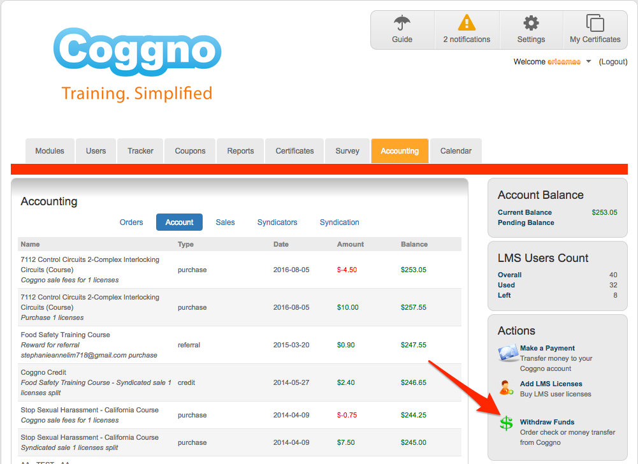Click the $10.00 amount cell
The height and width of the screenshot is (464, 638).
(347, 307)
